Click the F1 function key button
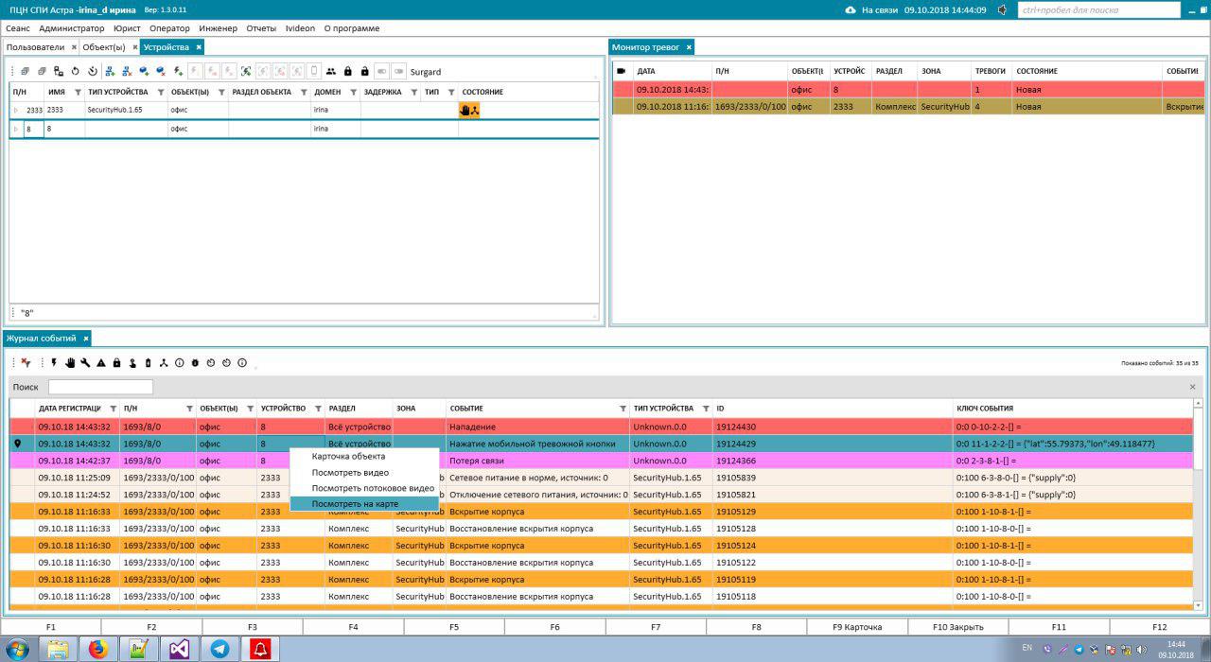 click(51, 627)
